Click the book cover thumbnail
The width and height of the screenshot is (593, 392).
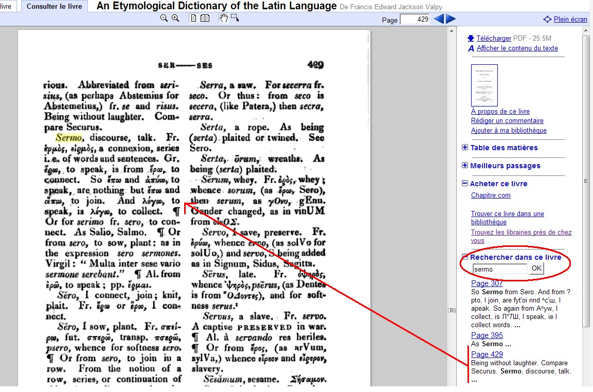click(x=484, y=85)
